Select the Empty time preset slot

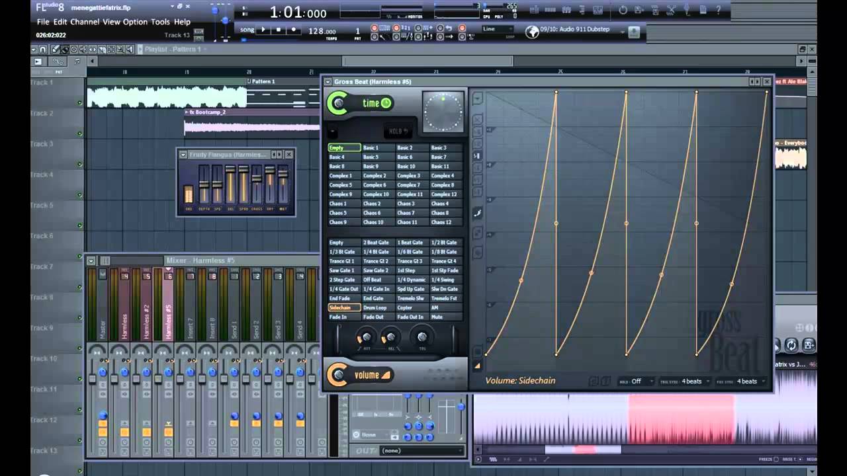click(344, 148)
